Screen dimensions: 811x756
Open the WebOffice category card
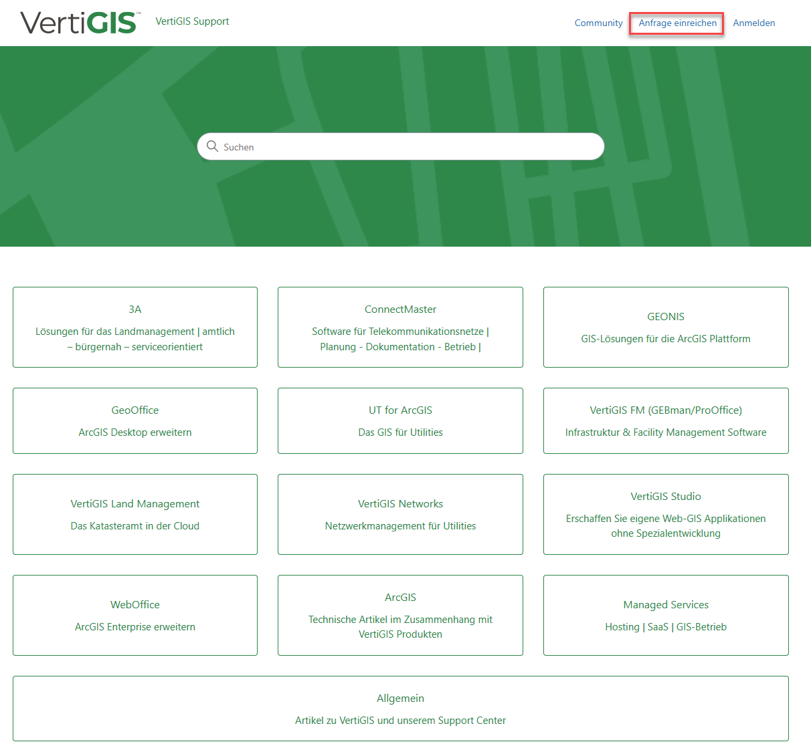coord(135,615)
